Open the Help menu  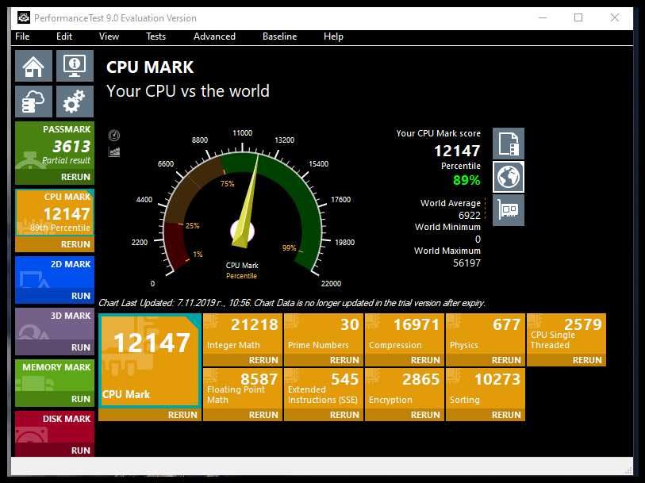pyautogui.click(x=333, y=36)
